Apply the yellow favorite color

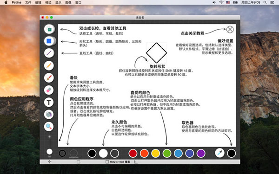(x=156, y=153)
